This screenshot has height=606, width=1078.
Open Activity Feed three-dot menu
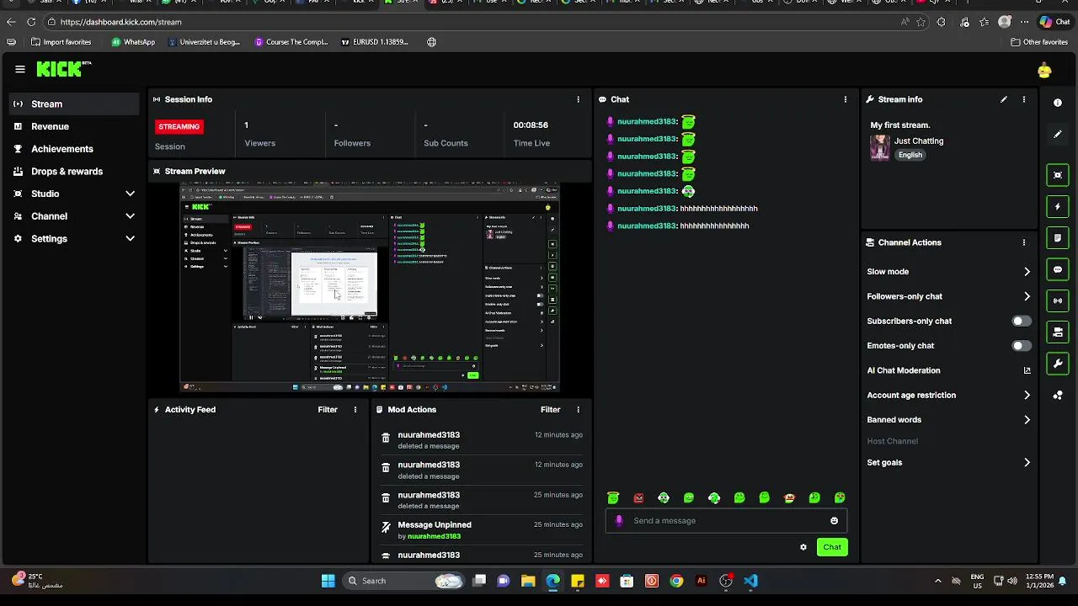pos(355,410)
